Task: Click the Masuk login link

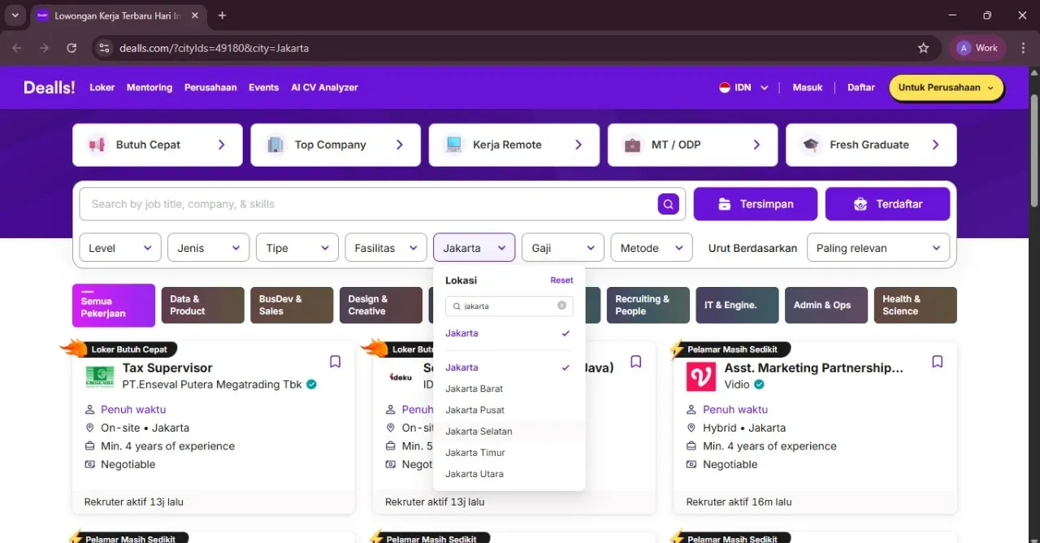Action: click(808, 88)
